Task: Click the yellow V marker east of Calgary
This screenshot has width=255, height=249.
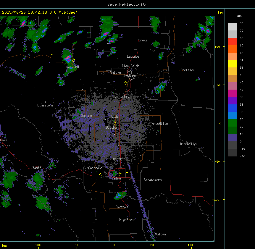Action: (127, 173)
